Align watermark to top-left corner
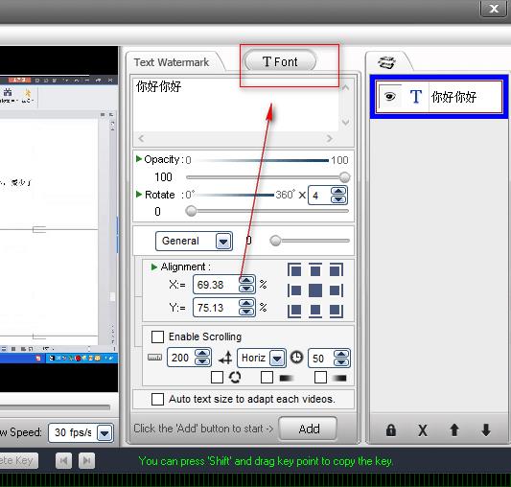The width and height of the screenshot is (511, 487). pyautogui.click(x=294, y=269)
